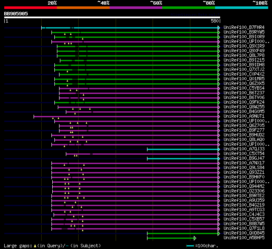Click the 580 query end position label

(215, 21)
